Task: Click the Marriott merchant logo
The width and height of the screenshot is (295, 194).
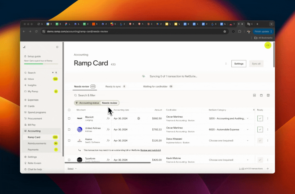Action: coord(80,119)
